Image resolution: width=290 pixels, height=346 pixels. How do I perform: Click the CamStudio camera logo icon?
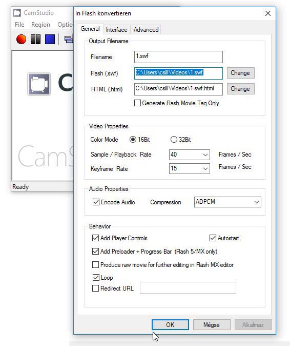tap(39, 84)
